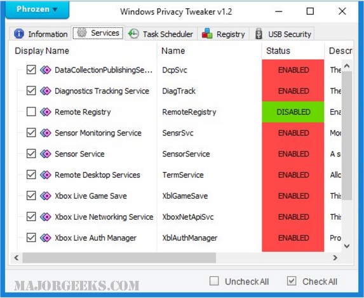Switch to the Information tab
The height and width of the screenshot is (298, 364).
(x=41, y=34)
